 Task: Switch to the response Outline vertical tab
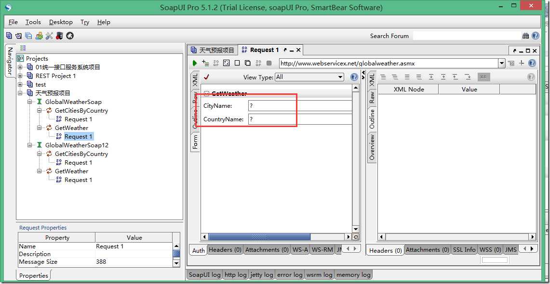point(372,119)
